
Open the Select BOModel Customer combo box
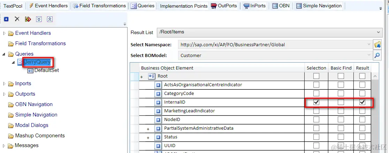[275, 55]
